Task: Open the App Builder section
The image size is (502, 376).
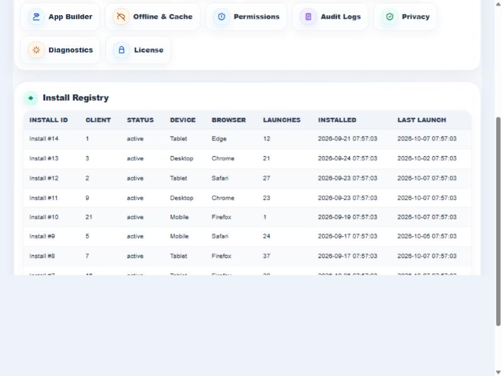Action: pos(60,17)
